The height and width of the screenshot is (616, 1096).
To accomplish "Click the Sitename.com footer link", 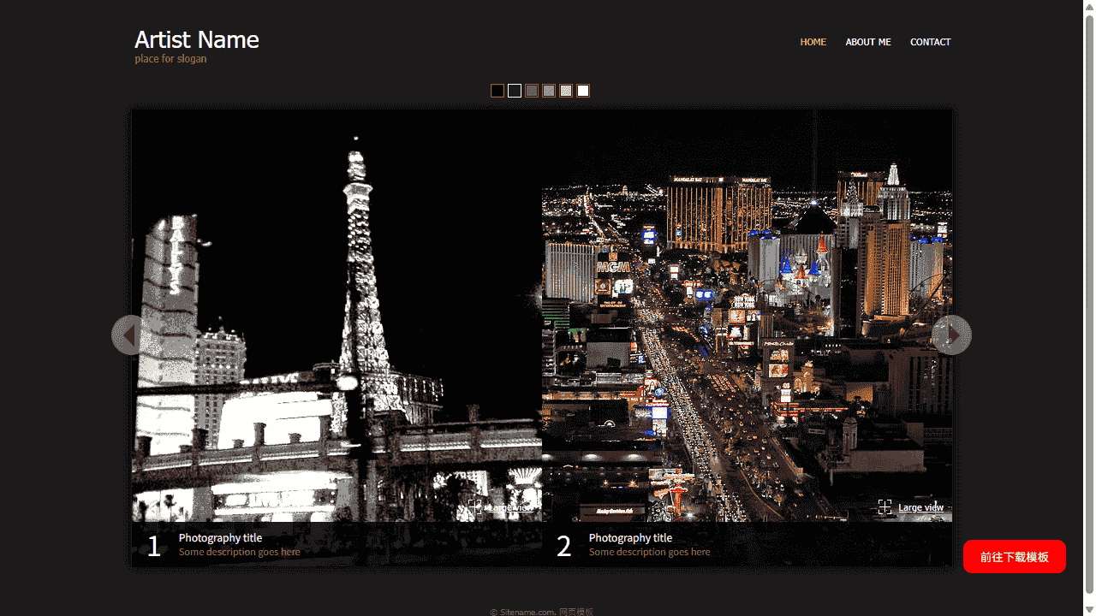I will (522, 612).
